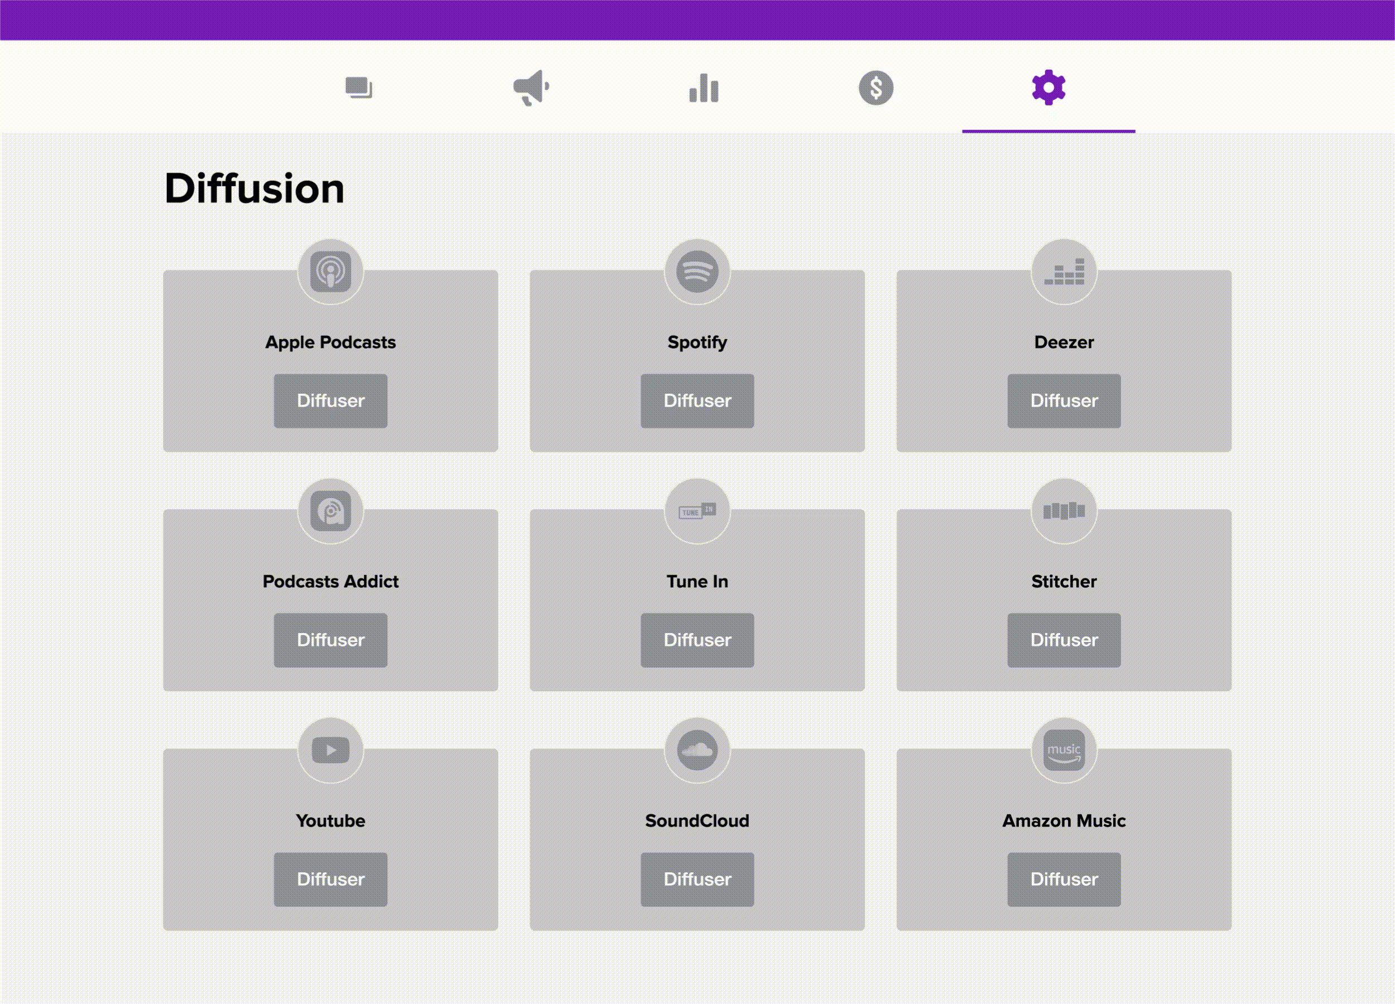This screenshot has height=1004, width=1395.
Task: Click the Youtube logo icon
Action: click(x=331, y=750)
